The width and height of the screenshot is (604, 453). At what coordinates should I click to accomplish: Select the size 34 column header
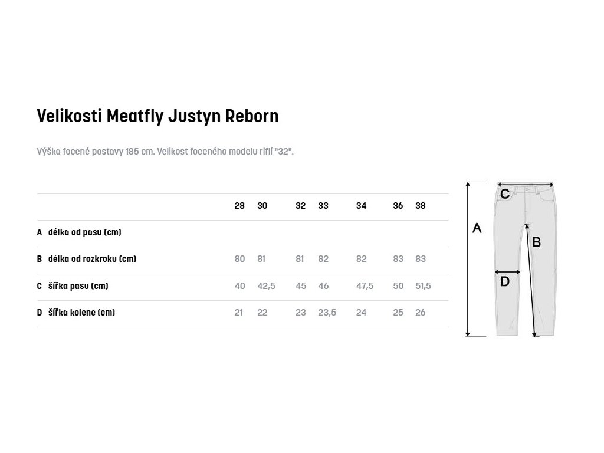362,206
